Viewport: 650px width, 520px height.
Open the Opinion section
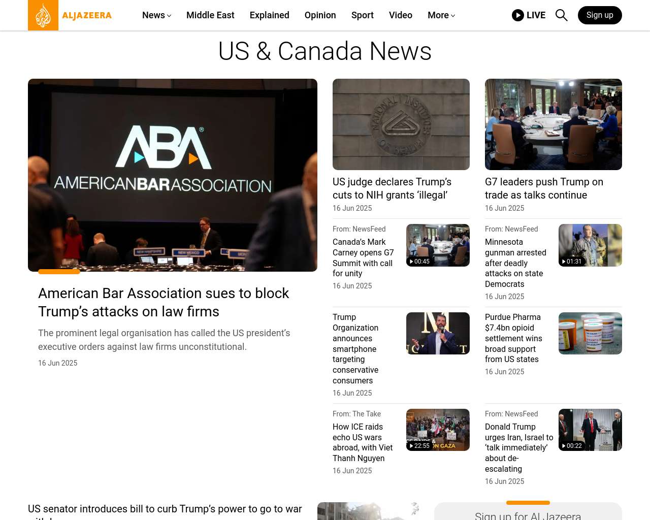tap(320, 15)
